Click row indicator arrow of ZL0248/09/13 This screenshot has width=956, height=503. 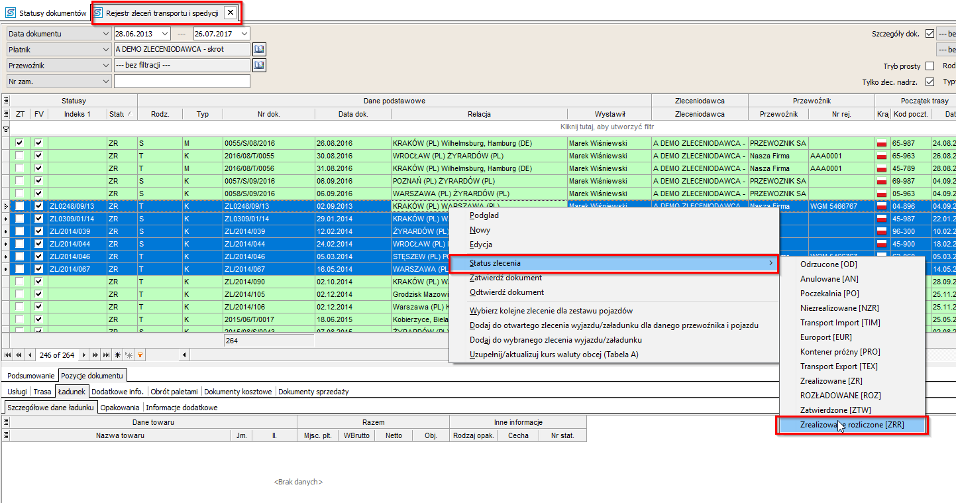(x=6, y=206)
